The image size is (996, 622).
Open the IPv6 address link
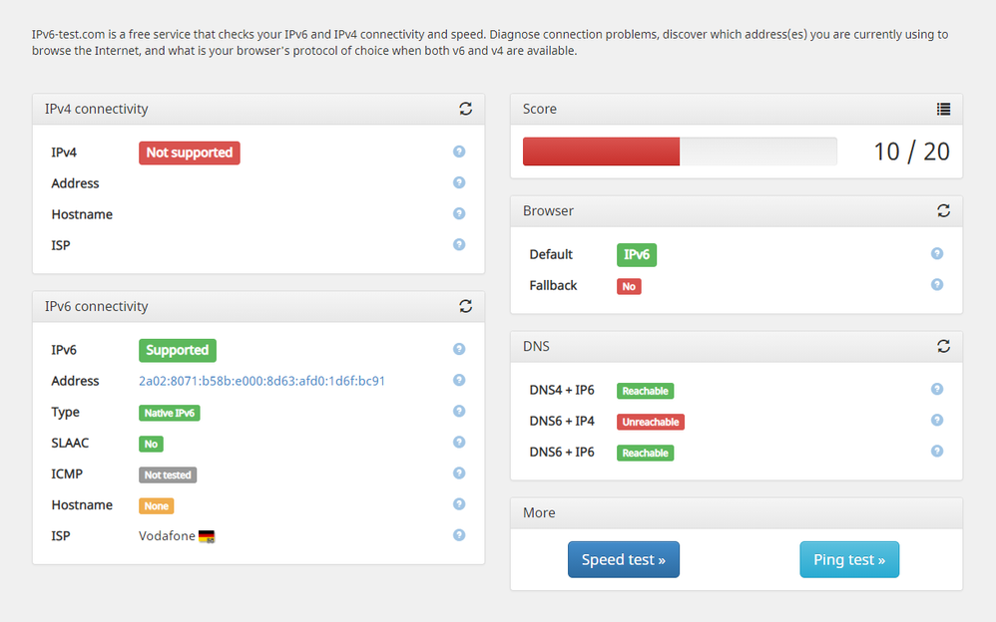tap(261, 381)
